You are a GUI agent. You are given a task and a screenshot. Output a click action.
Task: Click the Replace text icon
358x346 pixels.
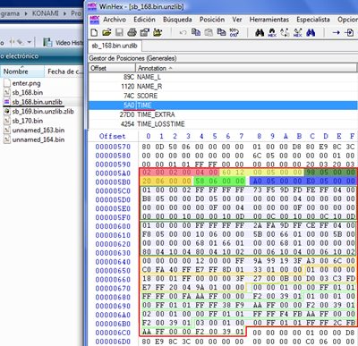pos(285,32)
